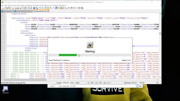Close the SpecialUnits.xml tab

pyautogui.click(x=48, y=11)
